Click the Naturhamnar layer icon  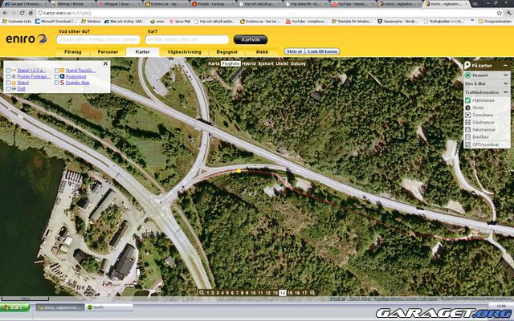(467, 129)
